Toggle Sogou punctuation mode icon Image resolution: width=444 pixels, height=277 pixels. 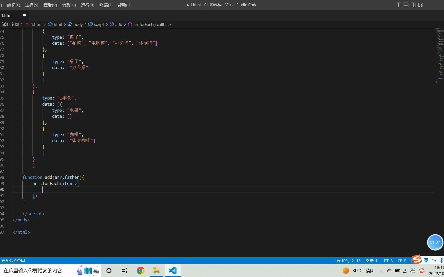pos(434,260)
